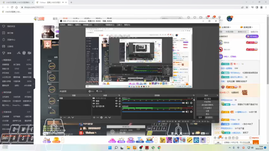Open the rankings icon in Douyu sidebar
Screen dimensions: 269x151
pyautogui.click(x=4, y=33)
